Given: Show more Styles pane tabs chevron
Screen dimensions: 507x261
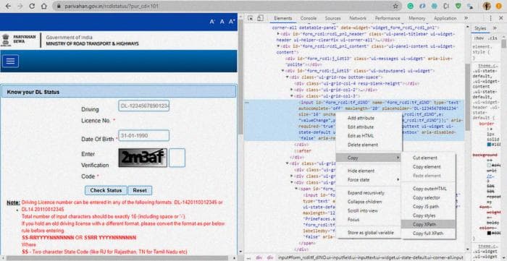Looking at the screenshot, I should pos(495,28).
